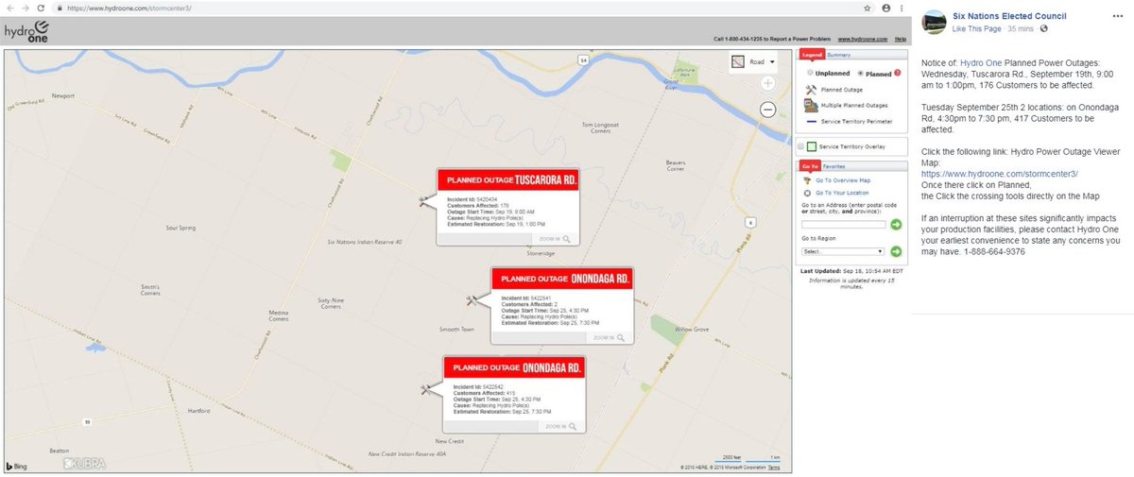The image size is (1134, 477).
Task: Click Go To Your Location link
Action: pos(842,193)
